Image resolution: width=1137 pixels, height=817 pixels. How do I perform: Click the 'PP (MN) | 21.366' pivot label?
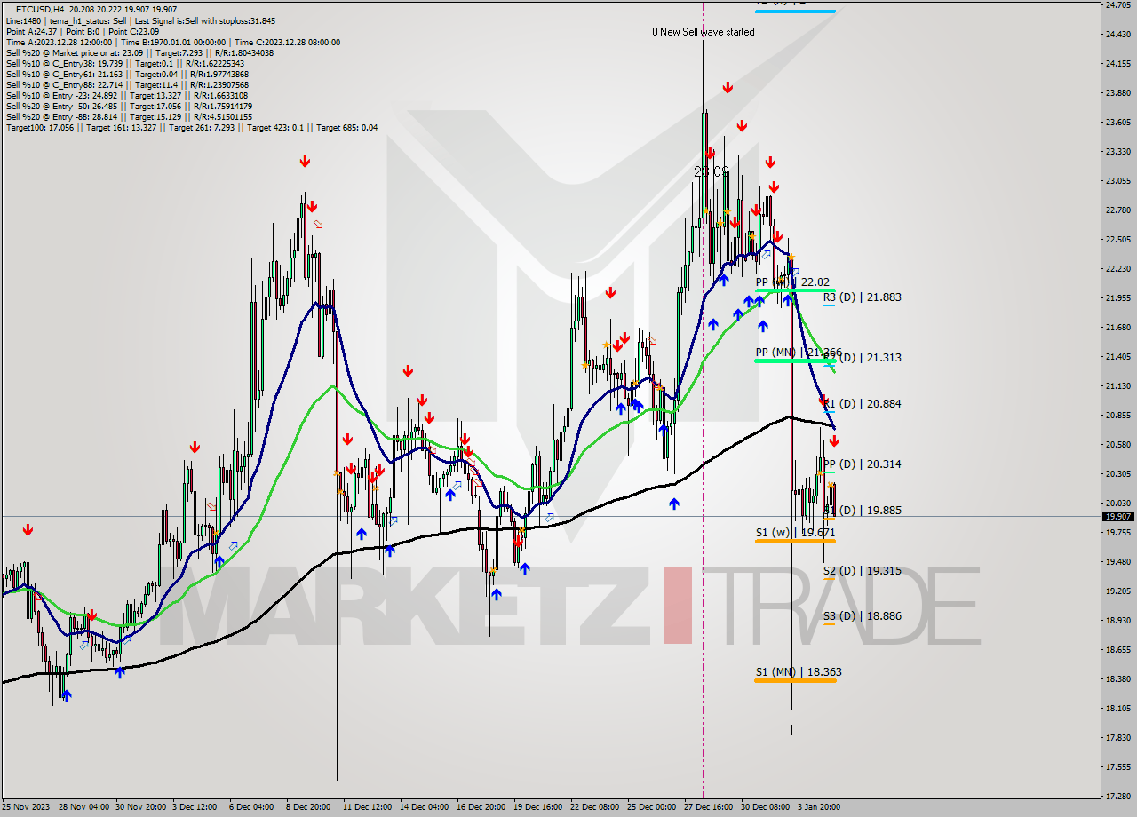pos(799,353)
